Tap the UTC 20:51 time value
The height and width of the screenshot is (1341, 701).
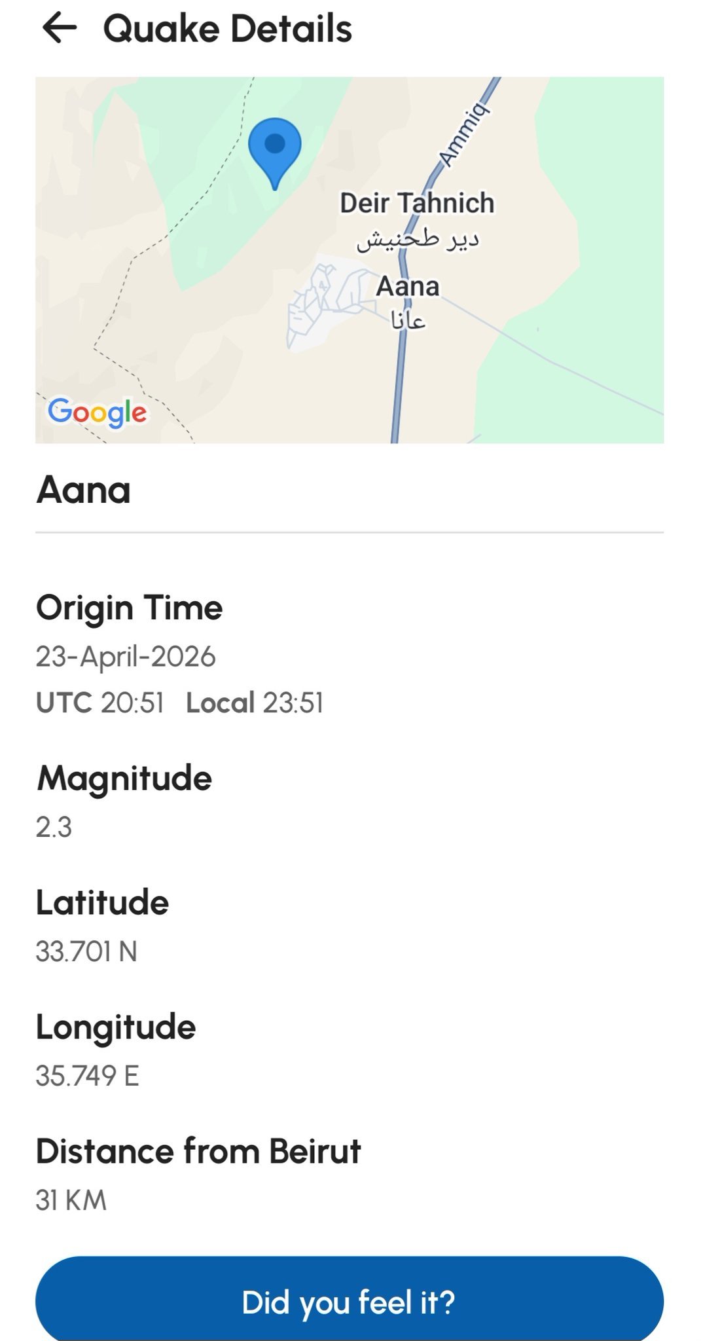[x=99, y=703]
